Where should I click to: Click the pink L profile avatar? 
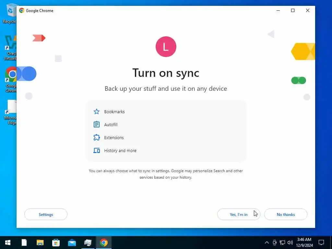click(166, 47)
